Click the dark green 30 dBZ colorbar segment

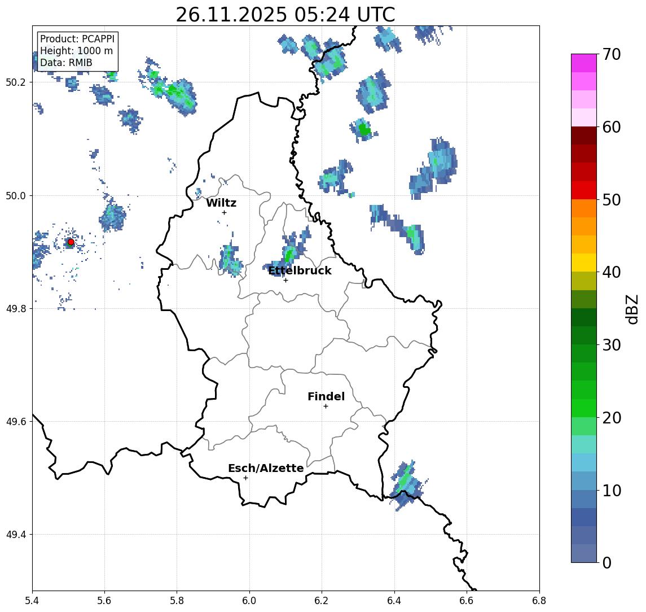[584, 335]
